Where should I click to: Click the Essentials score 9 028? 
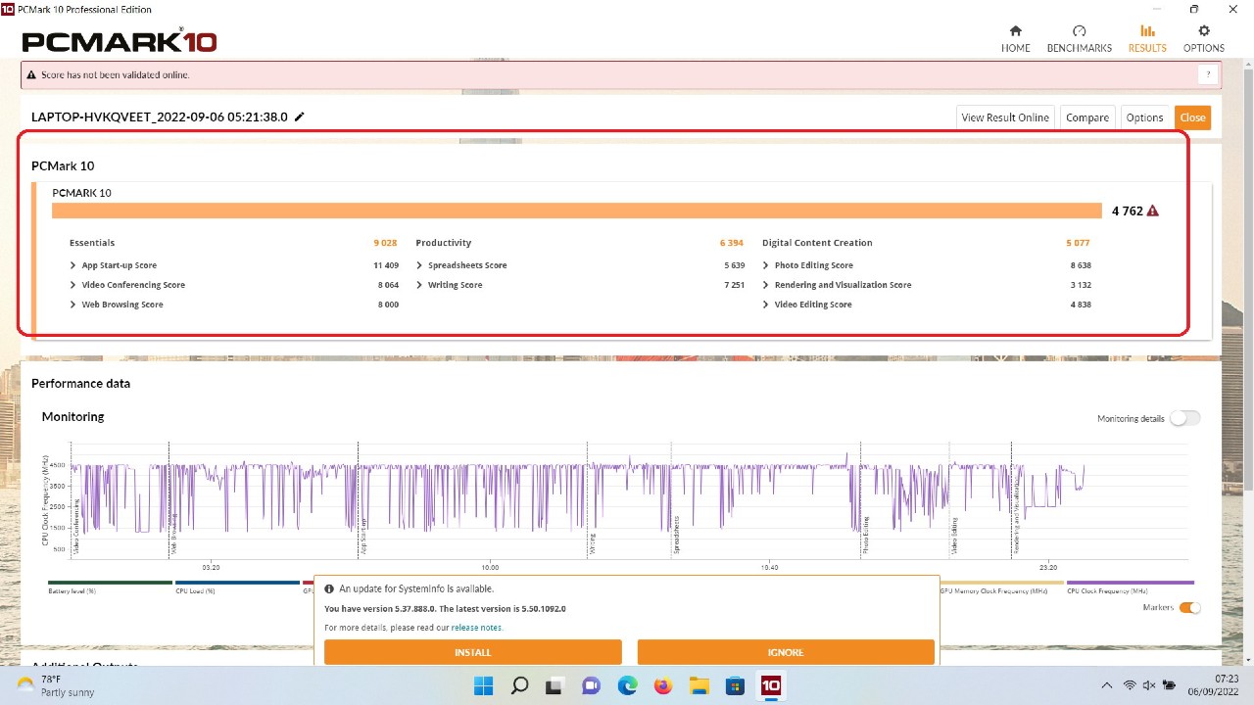pos(385,243)
